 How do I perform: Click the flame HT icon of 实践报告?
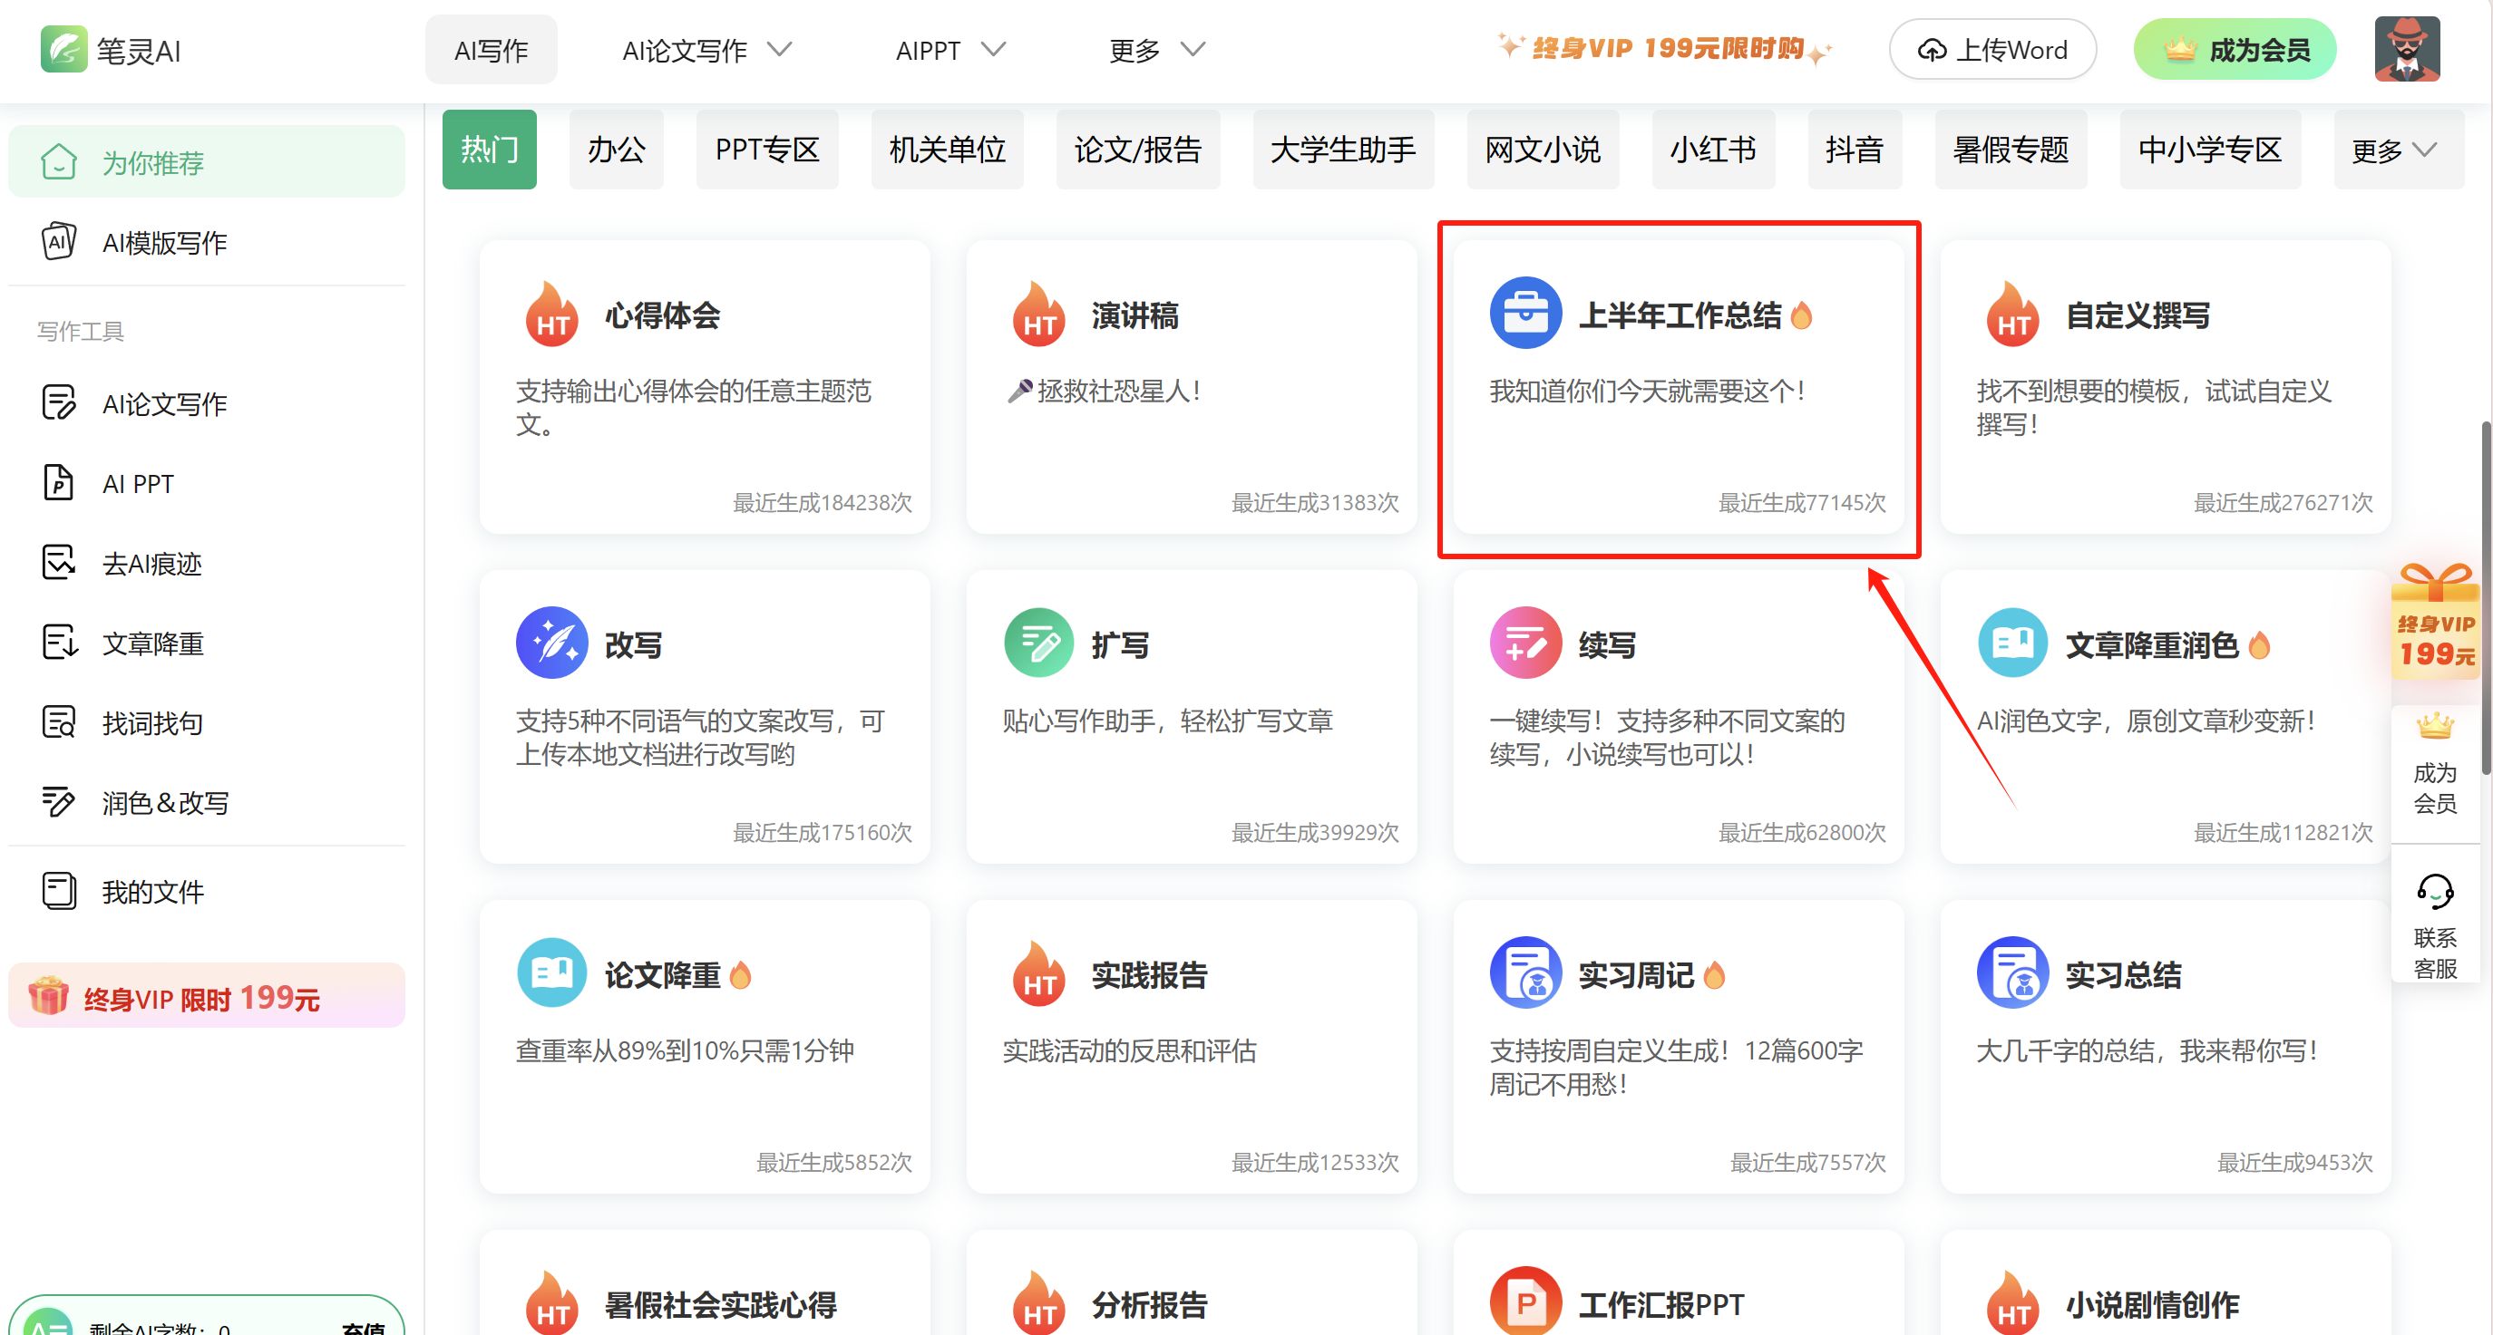(x=1038, y=972)
